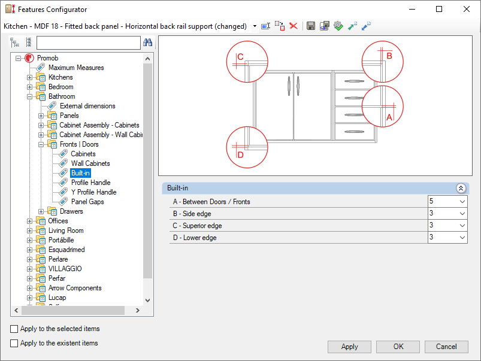Screen dimensions: 481x361
Task: Click the expand all tree nodes icon
Action: [14, 43]
